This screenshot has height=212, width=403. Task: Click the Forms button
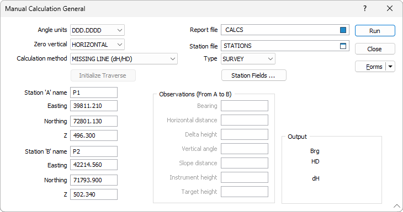[x=370, y=67]
